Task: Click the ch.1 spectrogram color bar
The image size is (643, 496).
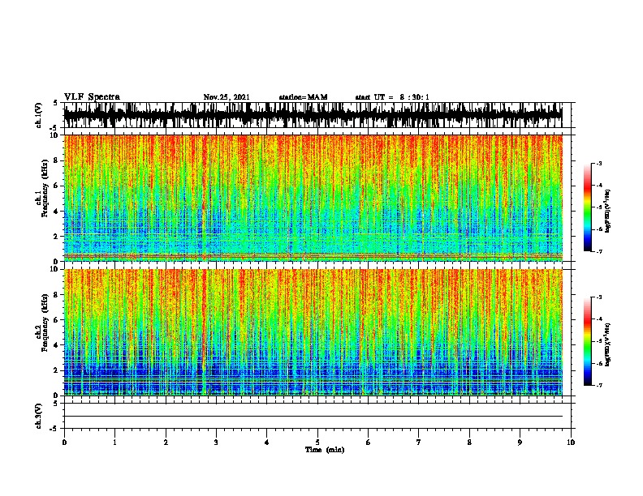Action: tap(588, 207)
